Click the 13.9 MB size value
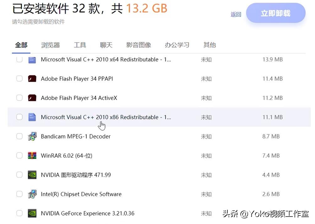 pos(272,60)
